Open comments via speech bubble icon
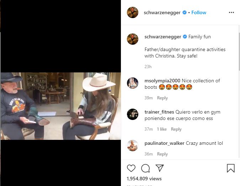Screen dimensions: 240x186 point(145,168)
